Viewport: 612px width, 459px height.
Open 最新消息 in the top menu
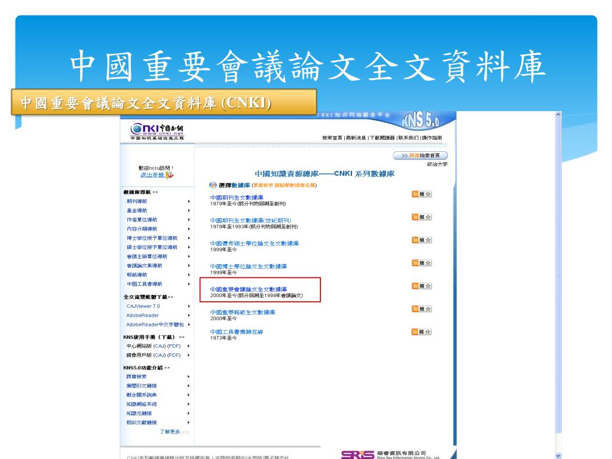(x=356, y=138)
